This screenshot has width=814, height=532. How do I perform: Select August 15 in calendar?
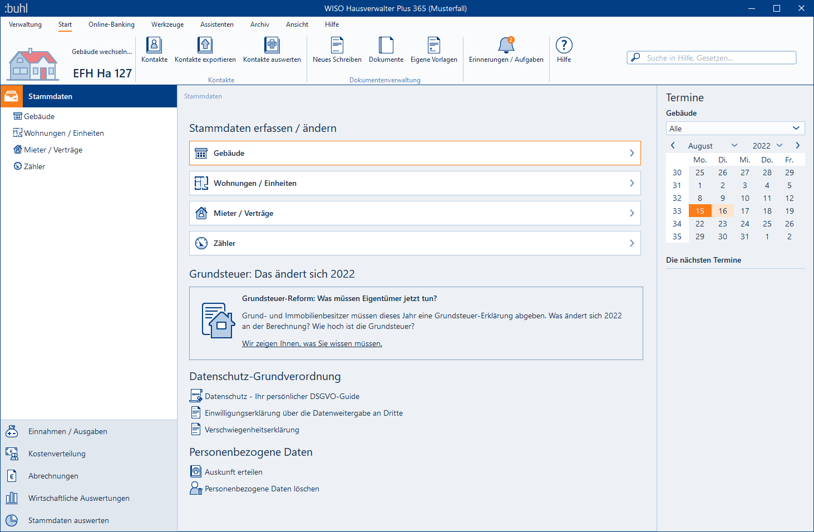[700, 211]
